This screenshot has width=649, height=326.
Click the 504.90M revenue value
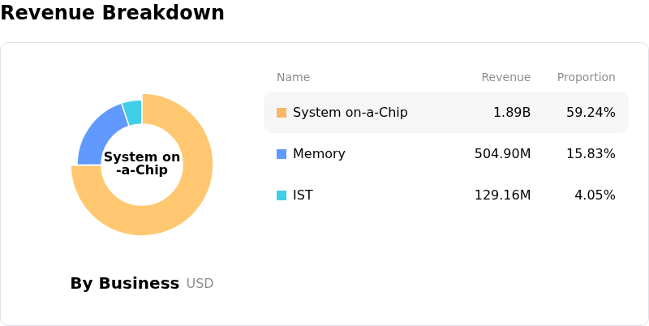tap(502, 154)
